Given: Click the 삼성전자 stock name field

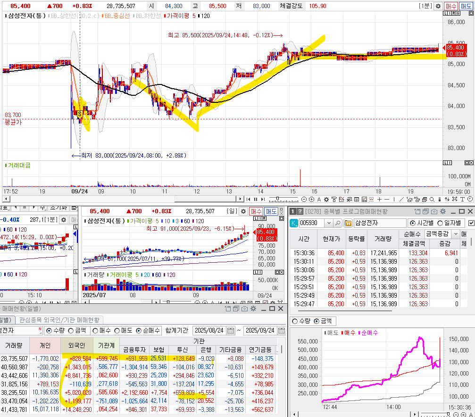Looking at the screenshot, I should tap(380, 223).
